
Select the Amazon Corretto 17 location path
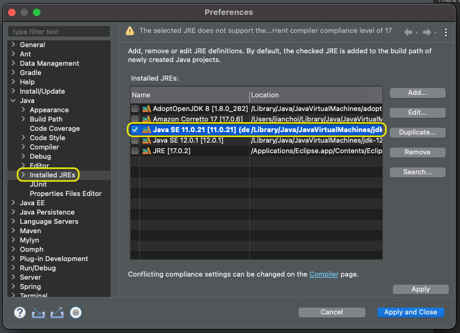pos(316,120)
